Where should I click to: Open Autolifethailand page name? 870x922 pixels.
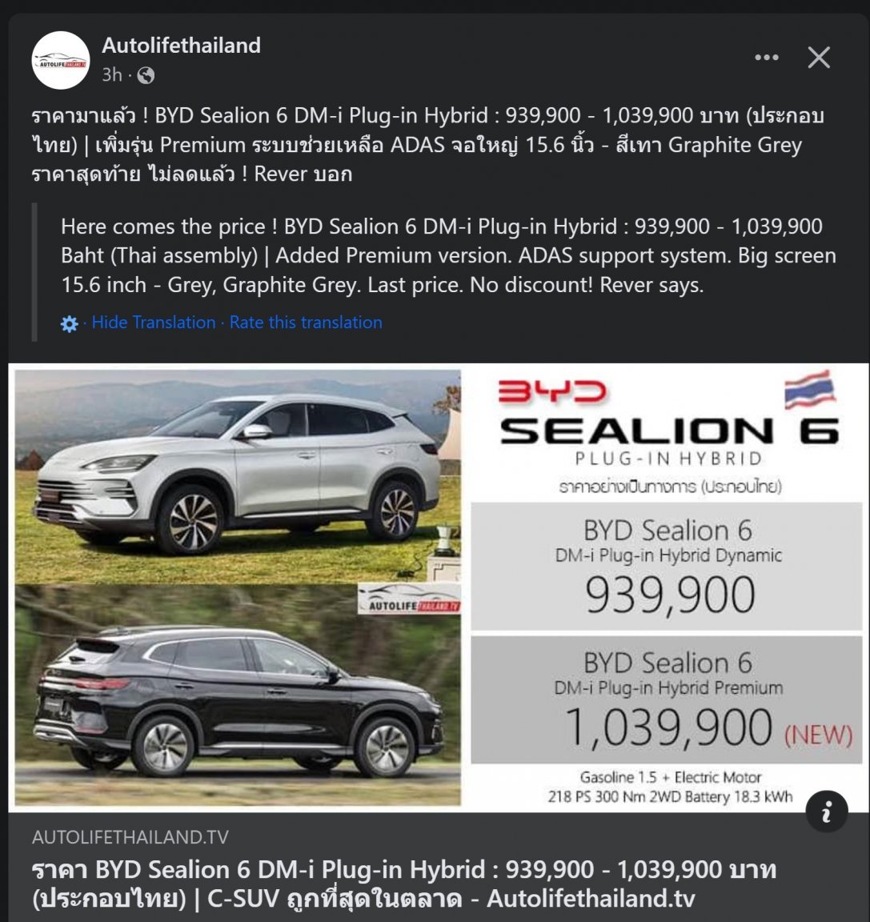pyautogui.click(x=181, y=46)
